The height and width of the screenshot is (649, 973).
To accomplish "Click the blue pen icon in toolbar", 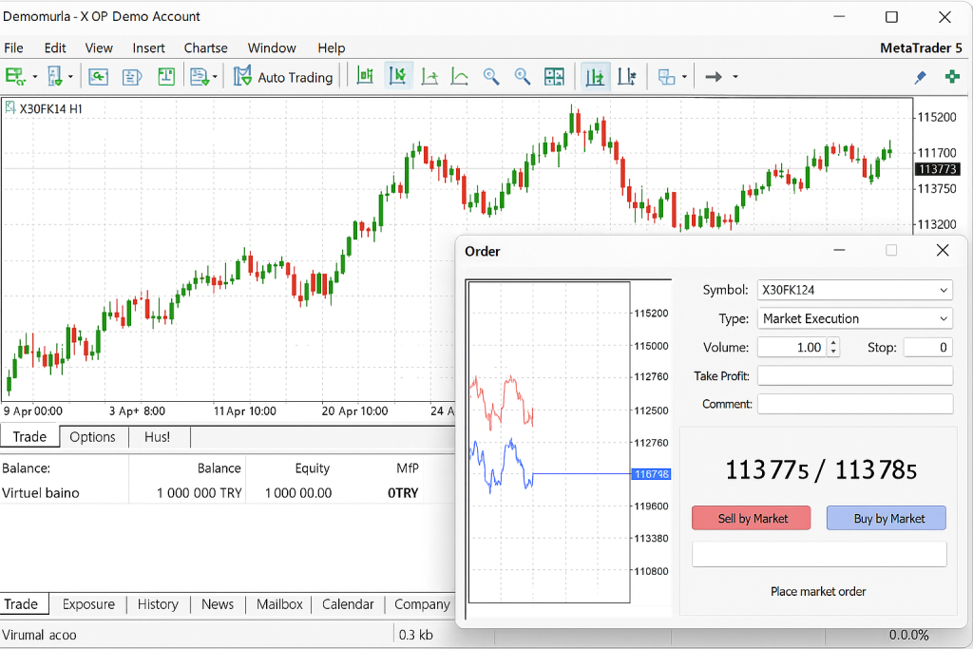I will point(920,77).
